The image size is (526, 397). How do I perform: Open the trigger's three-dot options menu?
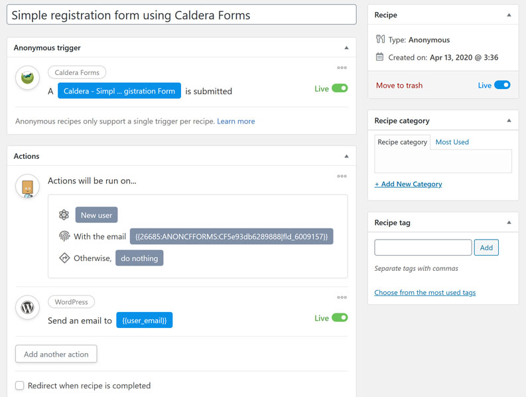coord(342,68)
